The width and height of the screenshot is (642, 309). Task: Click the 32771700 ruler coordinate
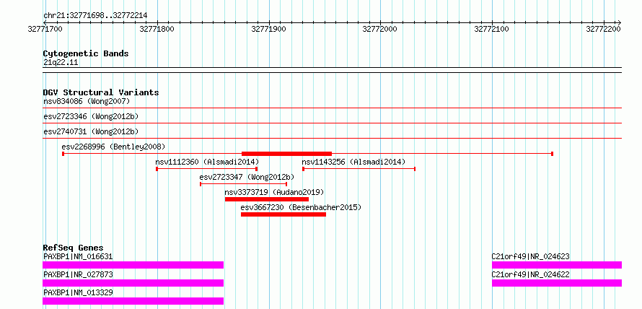point(45,29)
